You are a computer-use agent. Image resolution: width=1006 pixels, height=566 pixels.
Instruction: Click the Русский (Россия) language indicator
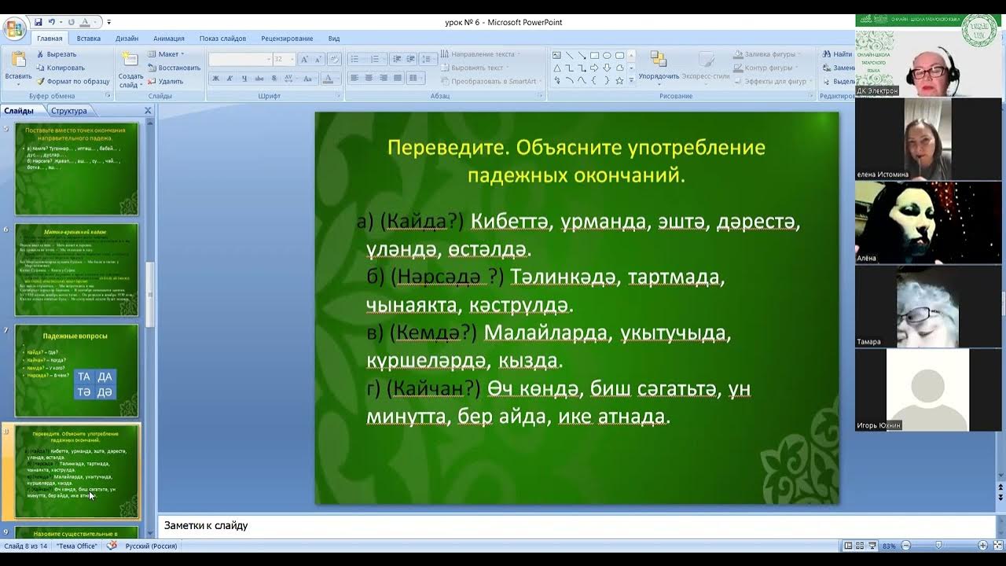151,546
